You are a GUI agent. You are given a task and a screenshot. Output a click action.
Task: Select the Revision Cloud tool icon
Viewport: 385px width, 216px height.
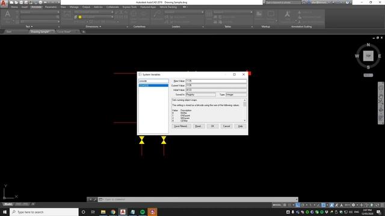pos(271,14)
